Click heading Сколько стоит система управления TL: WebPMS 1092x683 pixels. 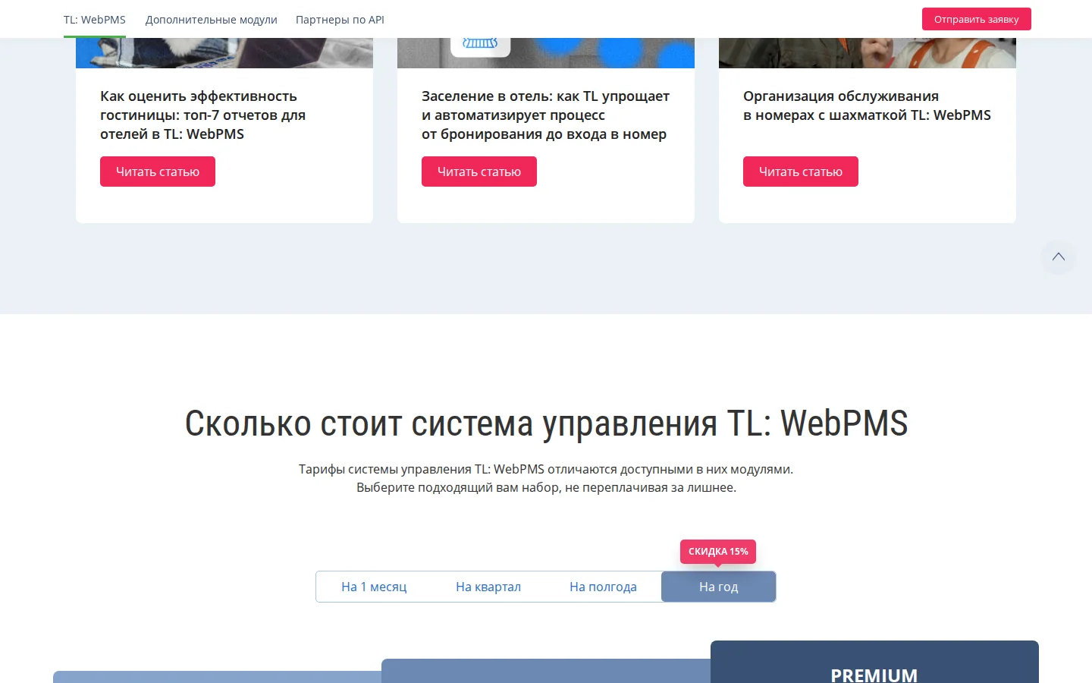(546, 423)
